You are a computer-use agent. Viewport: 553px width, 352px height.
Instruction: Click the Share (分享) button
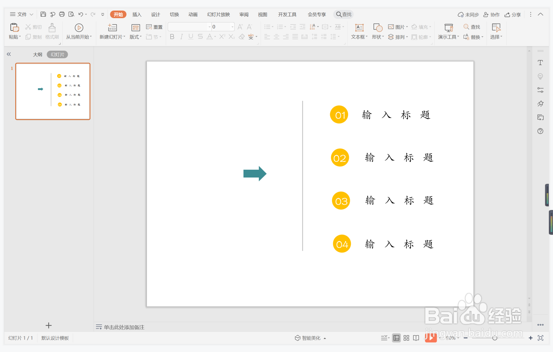click(513, 14)
